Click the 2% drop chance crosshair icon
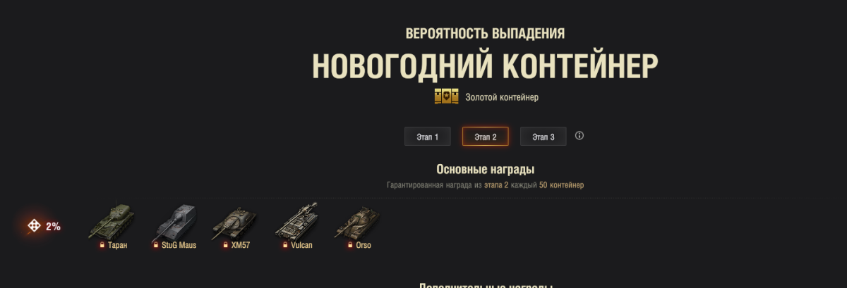This screenshot has height=288, width=847. coord(33,226)
